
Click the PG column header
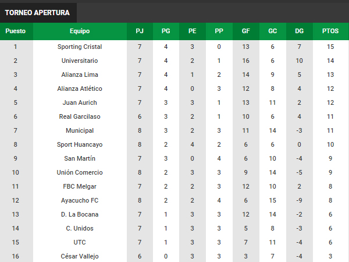point(166,31)
